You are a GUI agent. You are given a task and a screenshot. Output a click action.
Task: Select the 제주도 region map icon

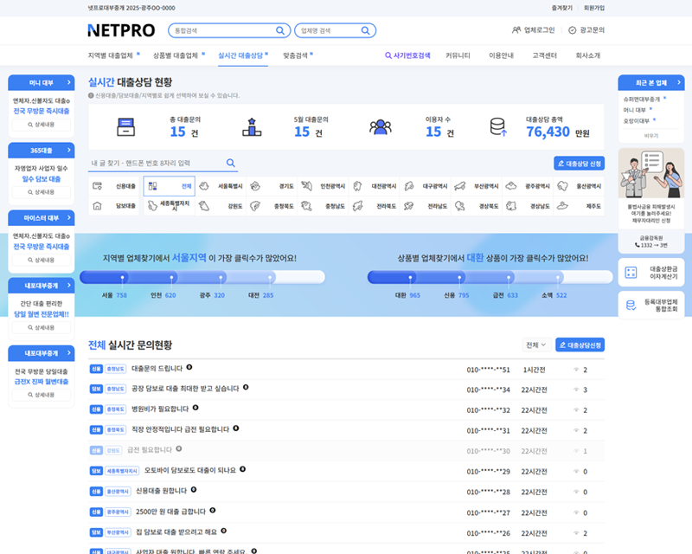pyautogui.click(x=561, y=205)
